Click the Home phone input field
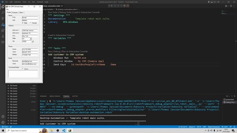Image resolution: width=237 pixels, height=133 pixels. point(30,49)
